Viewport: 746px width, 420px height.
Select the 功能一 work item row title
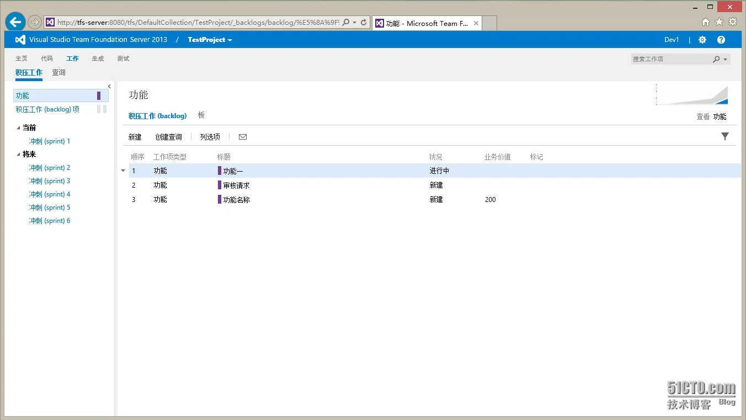pyautogui.click(x=233, y=171)
